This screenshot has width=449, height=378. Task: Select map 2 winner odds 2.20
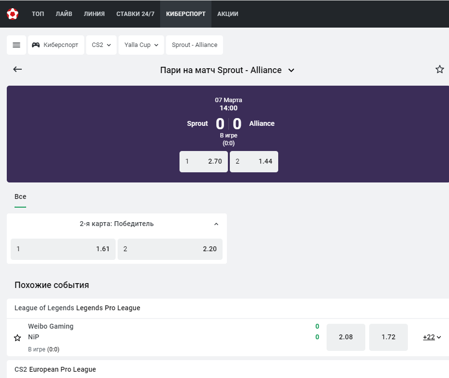pos(170,249)
